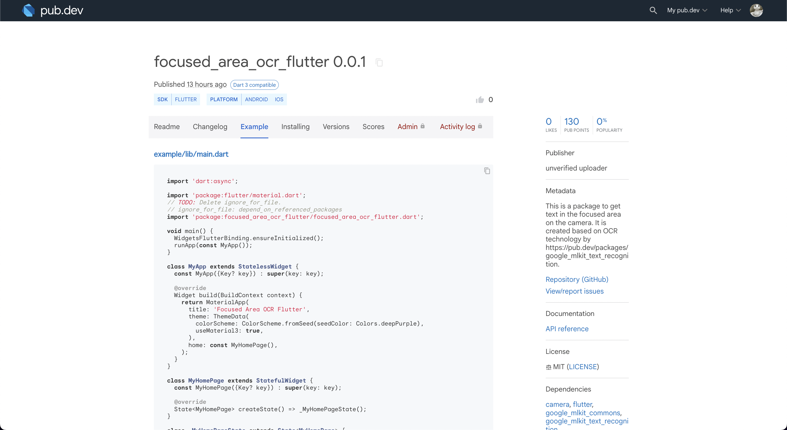Open Repository (GitHub) link
Viewport: 787px width, 430px height.
pos(577,279)
